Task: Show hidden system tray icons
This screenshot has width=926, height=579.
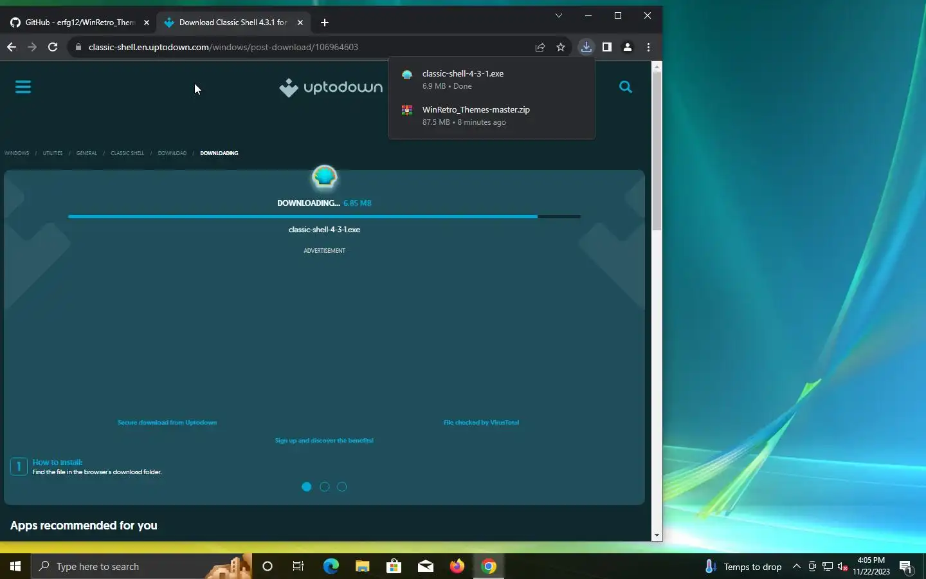Action: pos(796,566)
